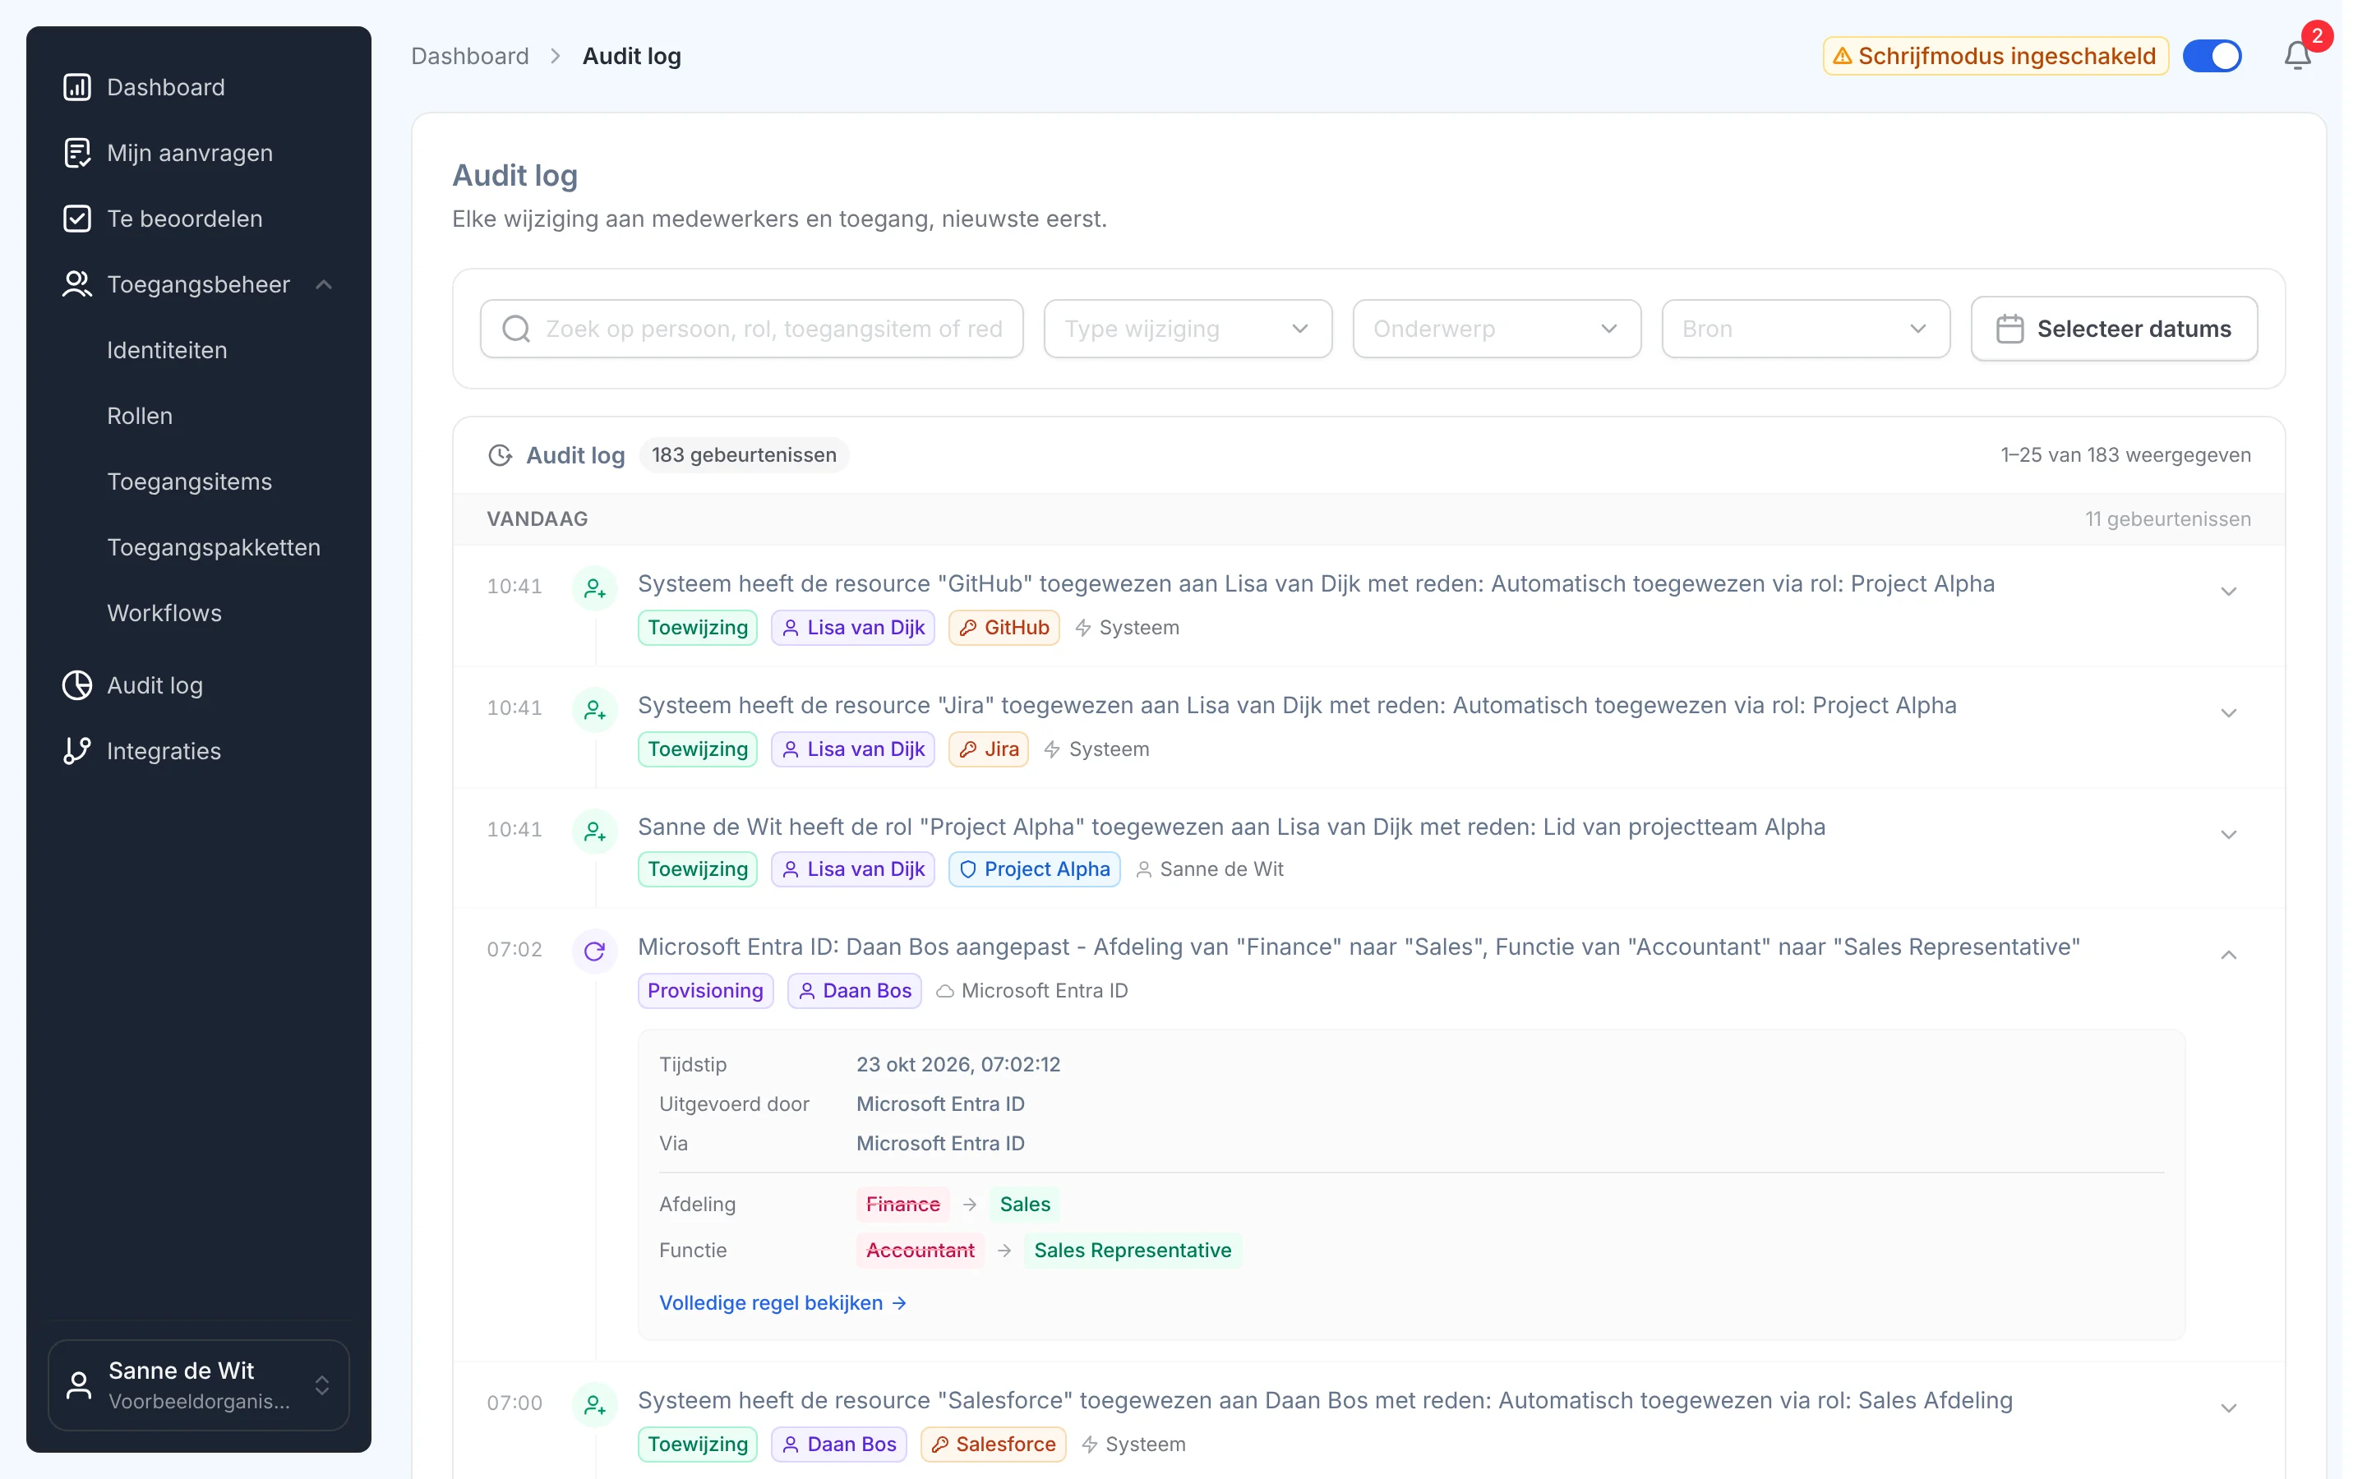
Task: Click the Salesforce resource tag
Action: (993, 1444)
